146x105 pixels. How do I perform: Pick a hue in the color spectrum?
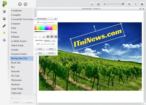click(x=44, y=27)
